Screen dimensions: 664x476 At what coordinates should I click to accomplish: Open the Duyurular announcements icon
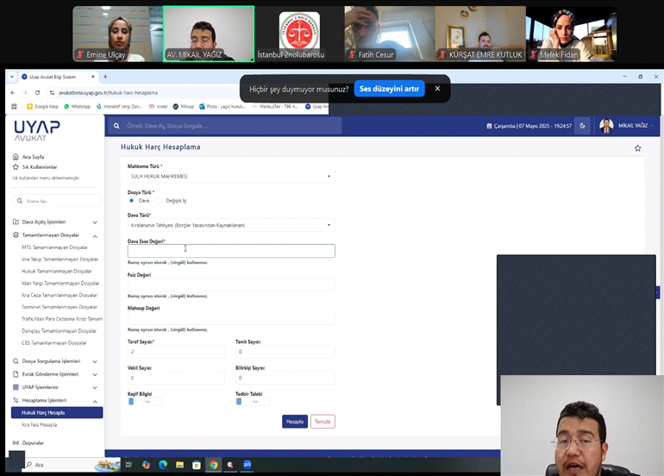coord(16,442)
